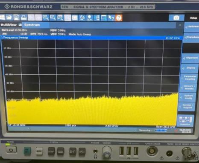Screen dimensions: 199x163
Task: Expand the Transducer softkey submenu
Action: point(191,38)
